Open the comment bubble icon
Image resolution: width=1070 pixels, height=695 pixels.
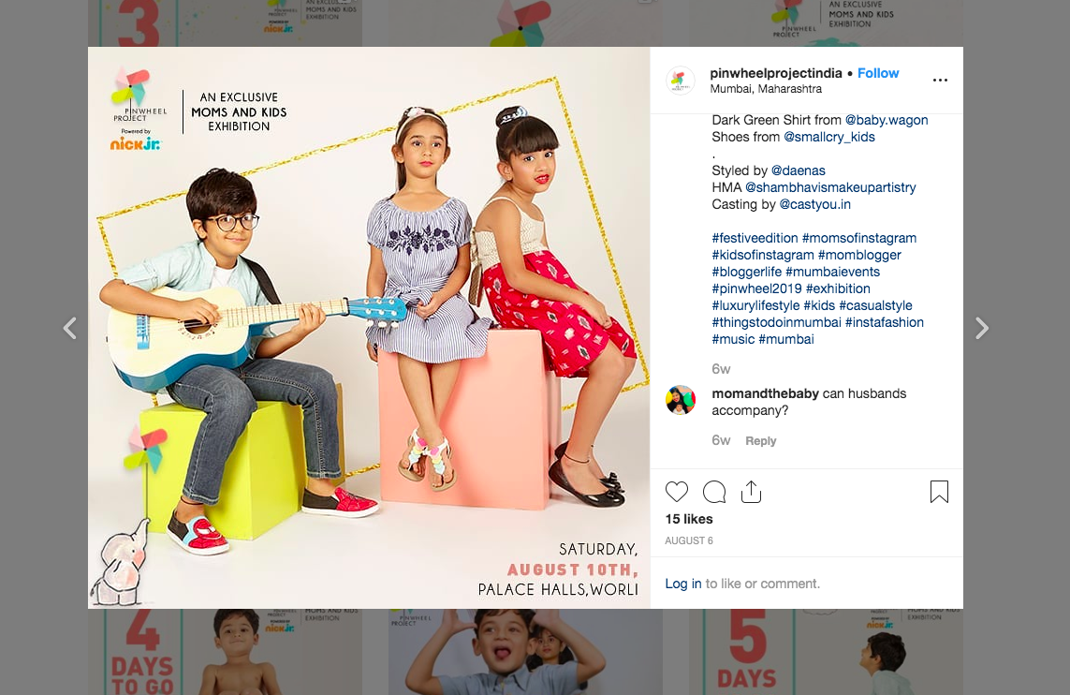pyautogui.click(x=713, y=492)
